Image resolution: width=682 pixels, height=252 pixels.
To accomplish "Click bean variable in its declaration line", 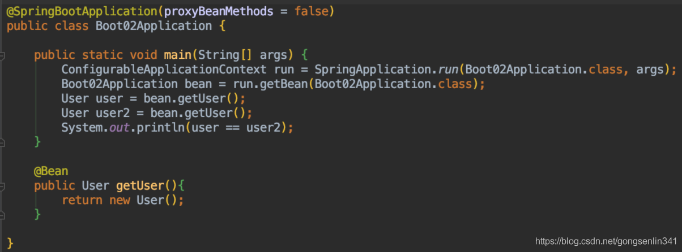I will [198, 84].
